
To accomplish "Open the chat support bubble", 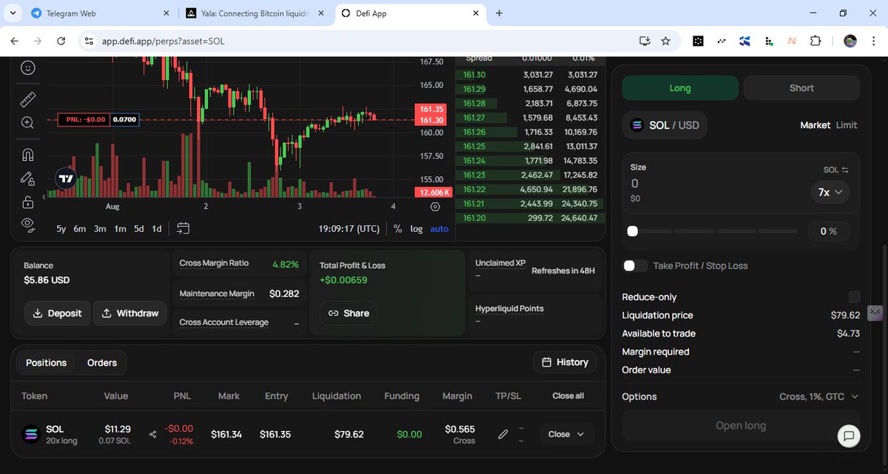I will pyautogui.click(x=849, y=435).
